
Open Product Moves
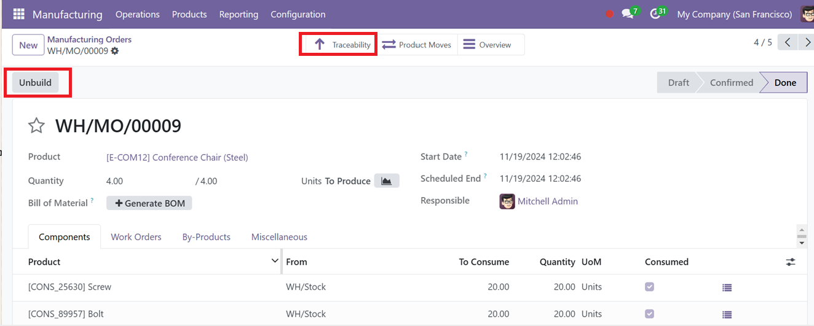click(x=417, y=45)
